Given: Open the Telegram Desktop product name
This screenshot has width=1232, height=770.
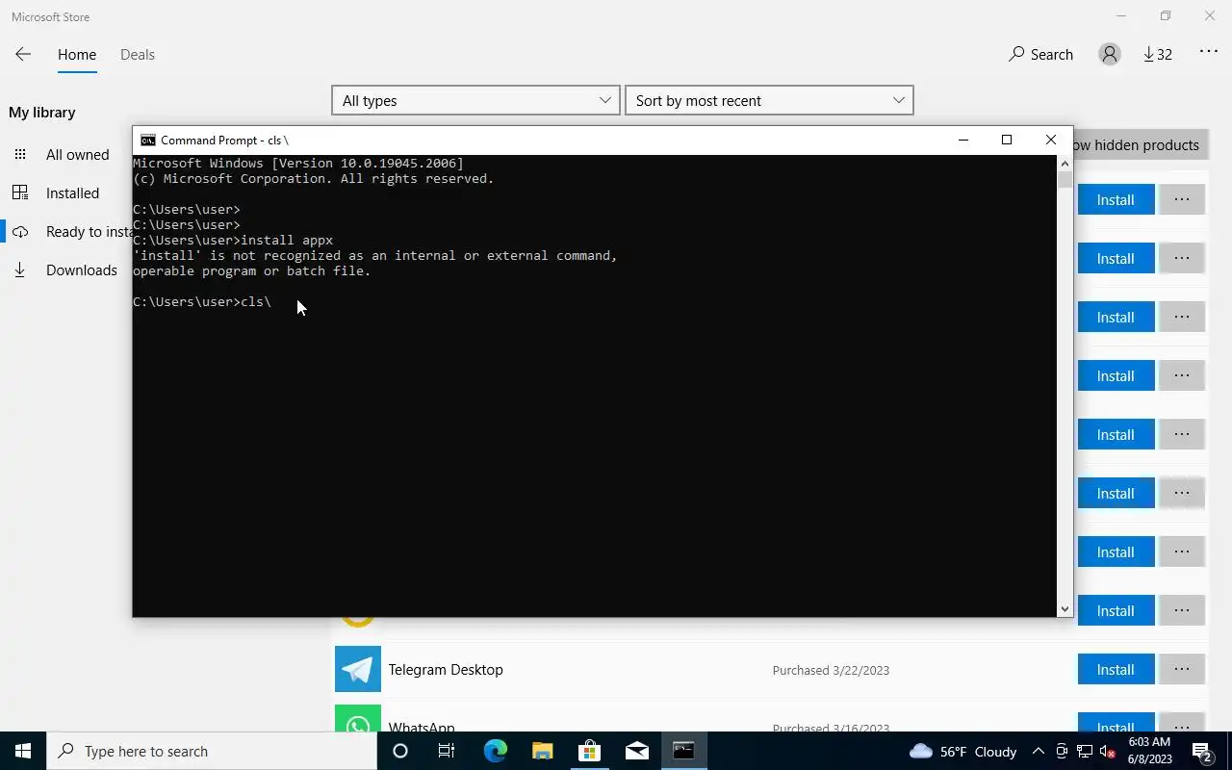Looking at the screenshot, I should pos(446,670).
